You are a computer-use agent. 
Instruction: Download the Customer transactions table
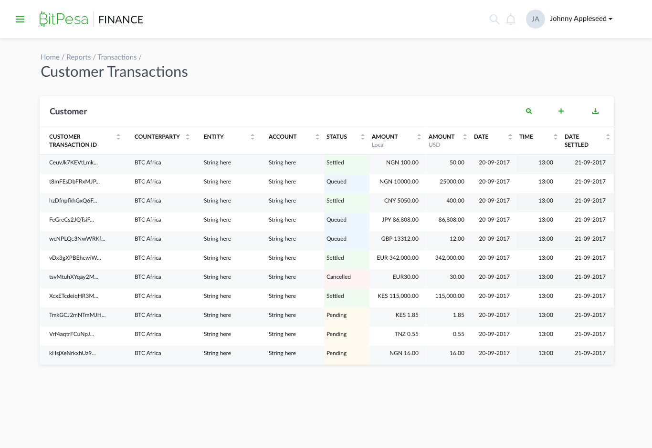(595, 111)
